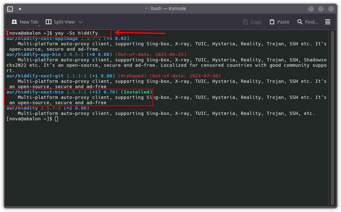Click the '(+2 0.06)' votes text
Screen dimensions: 341x212
pyautogui.click(x=76, y=108)
